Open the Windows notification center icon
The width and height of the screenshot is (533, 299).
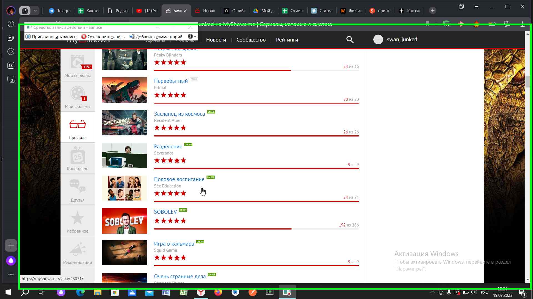(x=522, y=292)
